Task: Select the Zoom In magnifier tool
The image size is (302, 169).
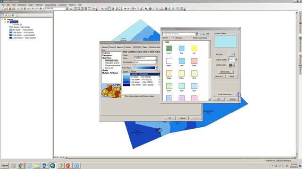Action: [102, 8]
